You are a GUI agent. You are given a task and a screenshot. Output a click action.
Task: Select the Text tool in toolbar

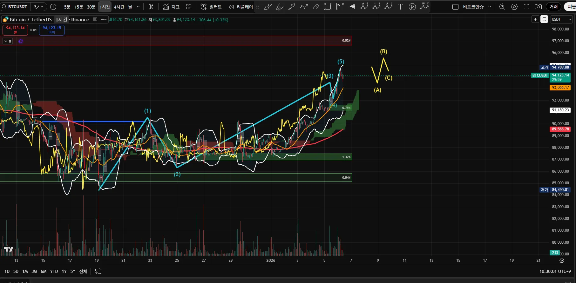(400, 7)
